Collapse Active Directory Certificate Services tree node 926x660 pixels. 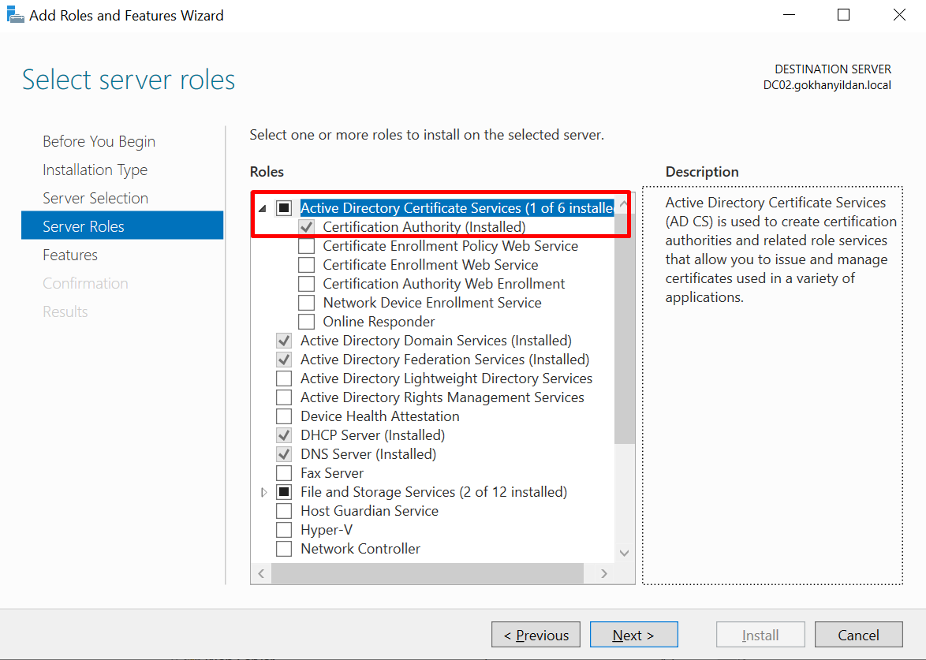point(263,208)
